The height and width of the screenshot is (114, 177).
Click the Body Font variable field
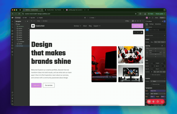(x=158, y=91)
